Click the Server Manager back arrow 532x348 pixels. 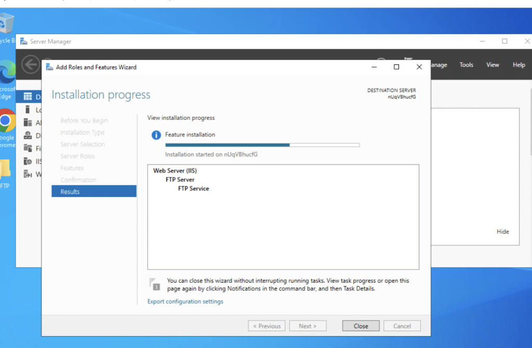[30, 64]
